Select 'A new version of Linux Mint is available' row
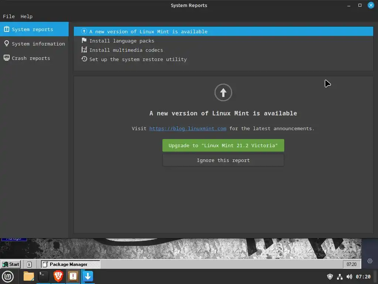 point(223,31)
